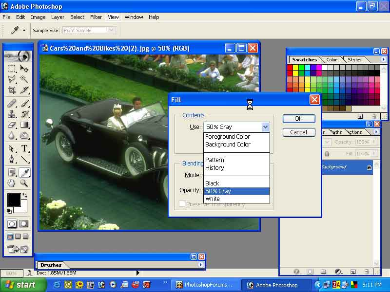Collapse the Use dropdown in Fill dialog

pos(265,127)
